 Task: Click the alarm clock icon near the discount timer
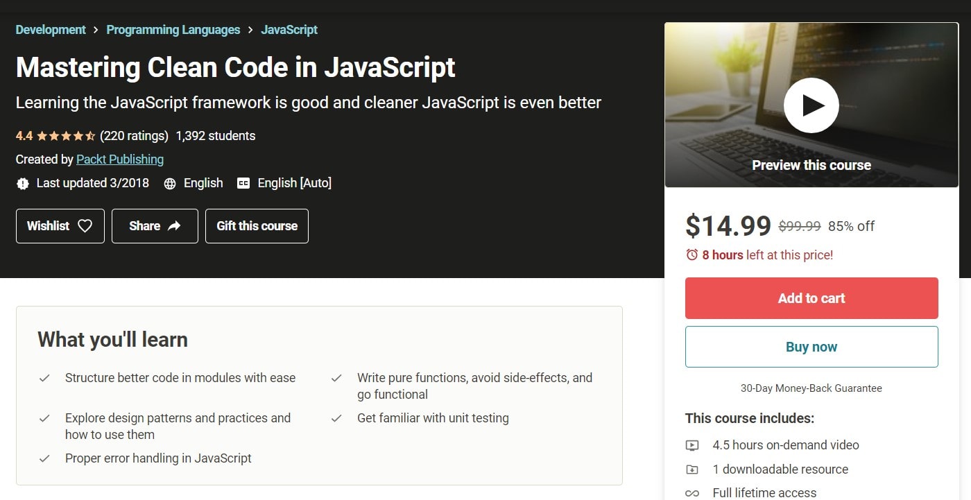pos(691,255)
